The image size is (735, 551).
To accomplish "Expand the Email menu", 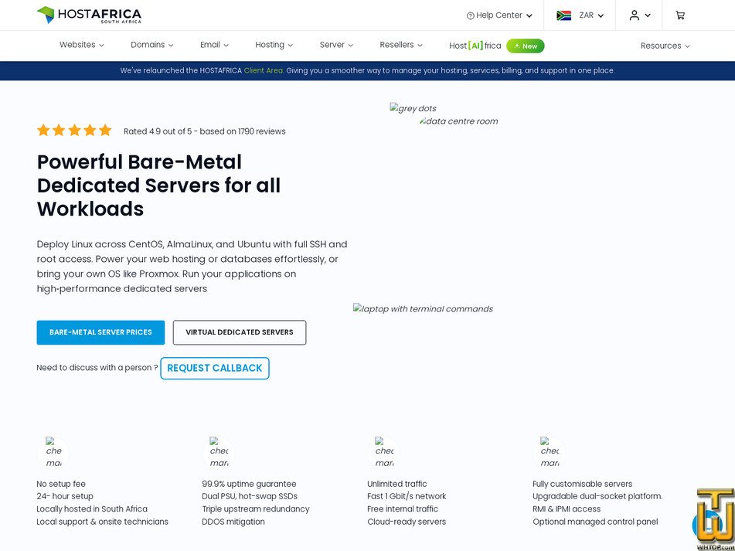I will (214, 45).
